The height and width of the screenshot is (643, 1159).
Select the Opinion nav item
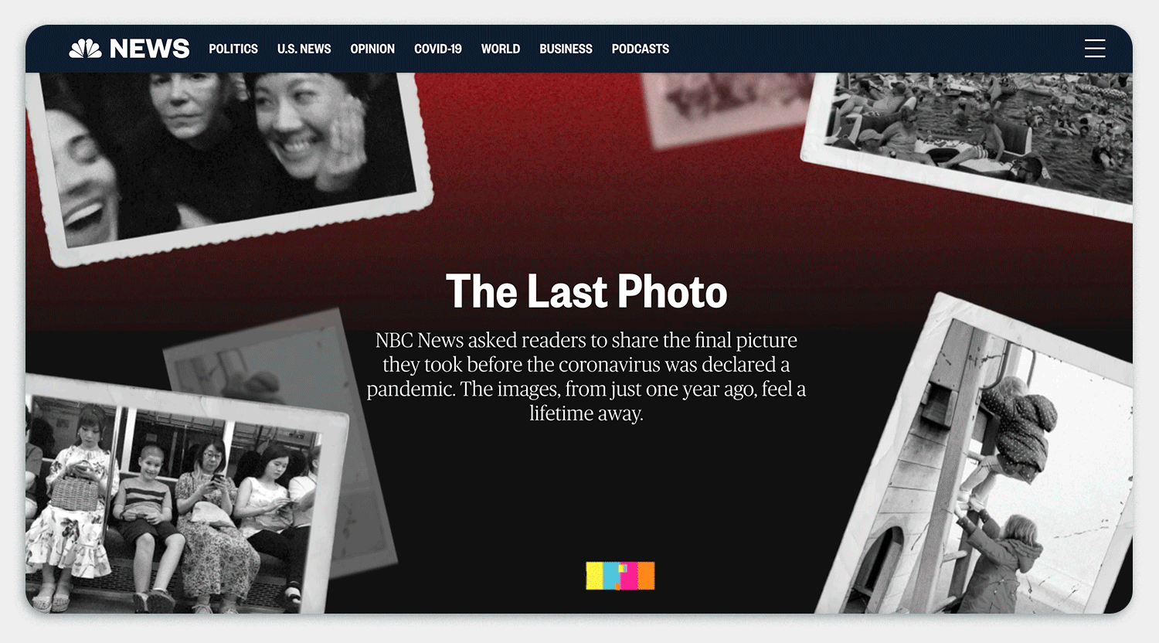[372, 49]
